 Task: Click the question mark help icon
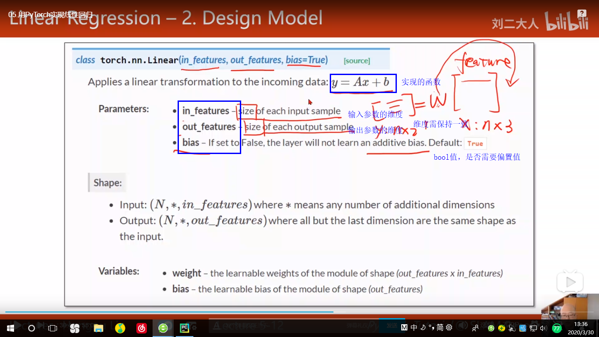coord(581,14)
